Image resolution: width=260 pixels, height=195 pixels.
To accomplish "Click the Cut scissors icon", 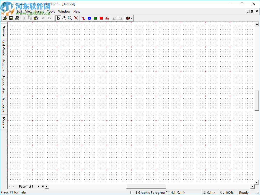I will pyautogui.click(x=24, y=18).
